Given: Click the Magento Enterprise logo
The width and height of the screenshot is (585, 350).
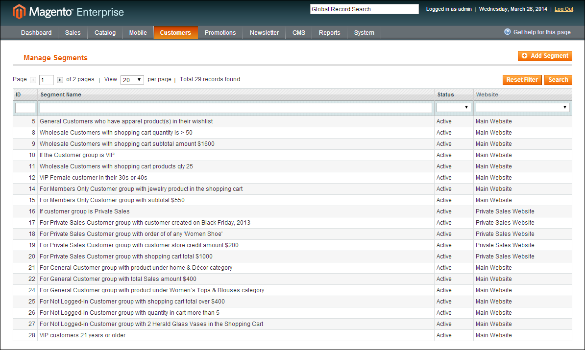Looking at the screenshot, I should (x=68, y=12).
